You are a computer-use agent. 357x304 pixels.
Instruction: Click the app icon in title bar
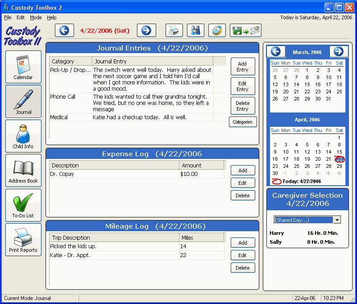click(6, 7)
